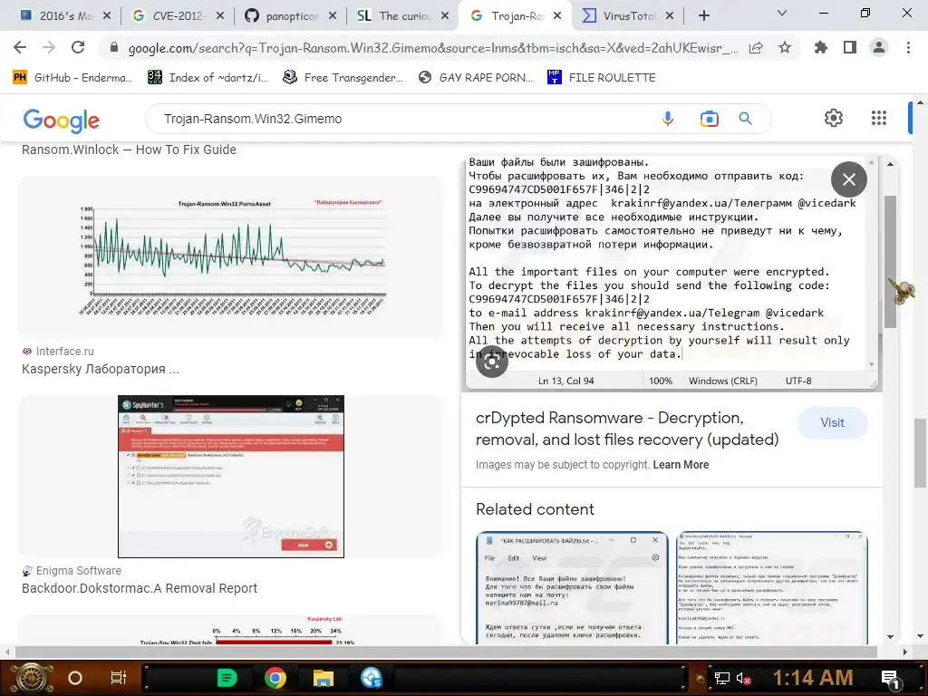Focus the Google search input field
This screenshot has height=696, width=928.
[x=402, y=119]
